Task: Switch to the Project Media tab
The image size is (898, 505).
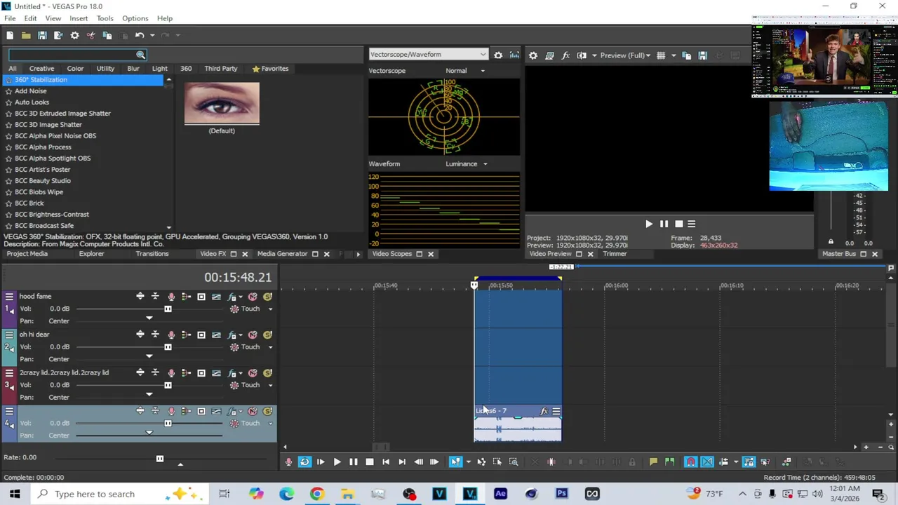Action: 27,254
